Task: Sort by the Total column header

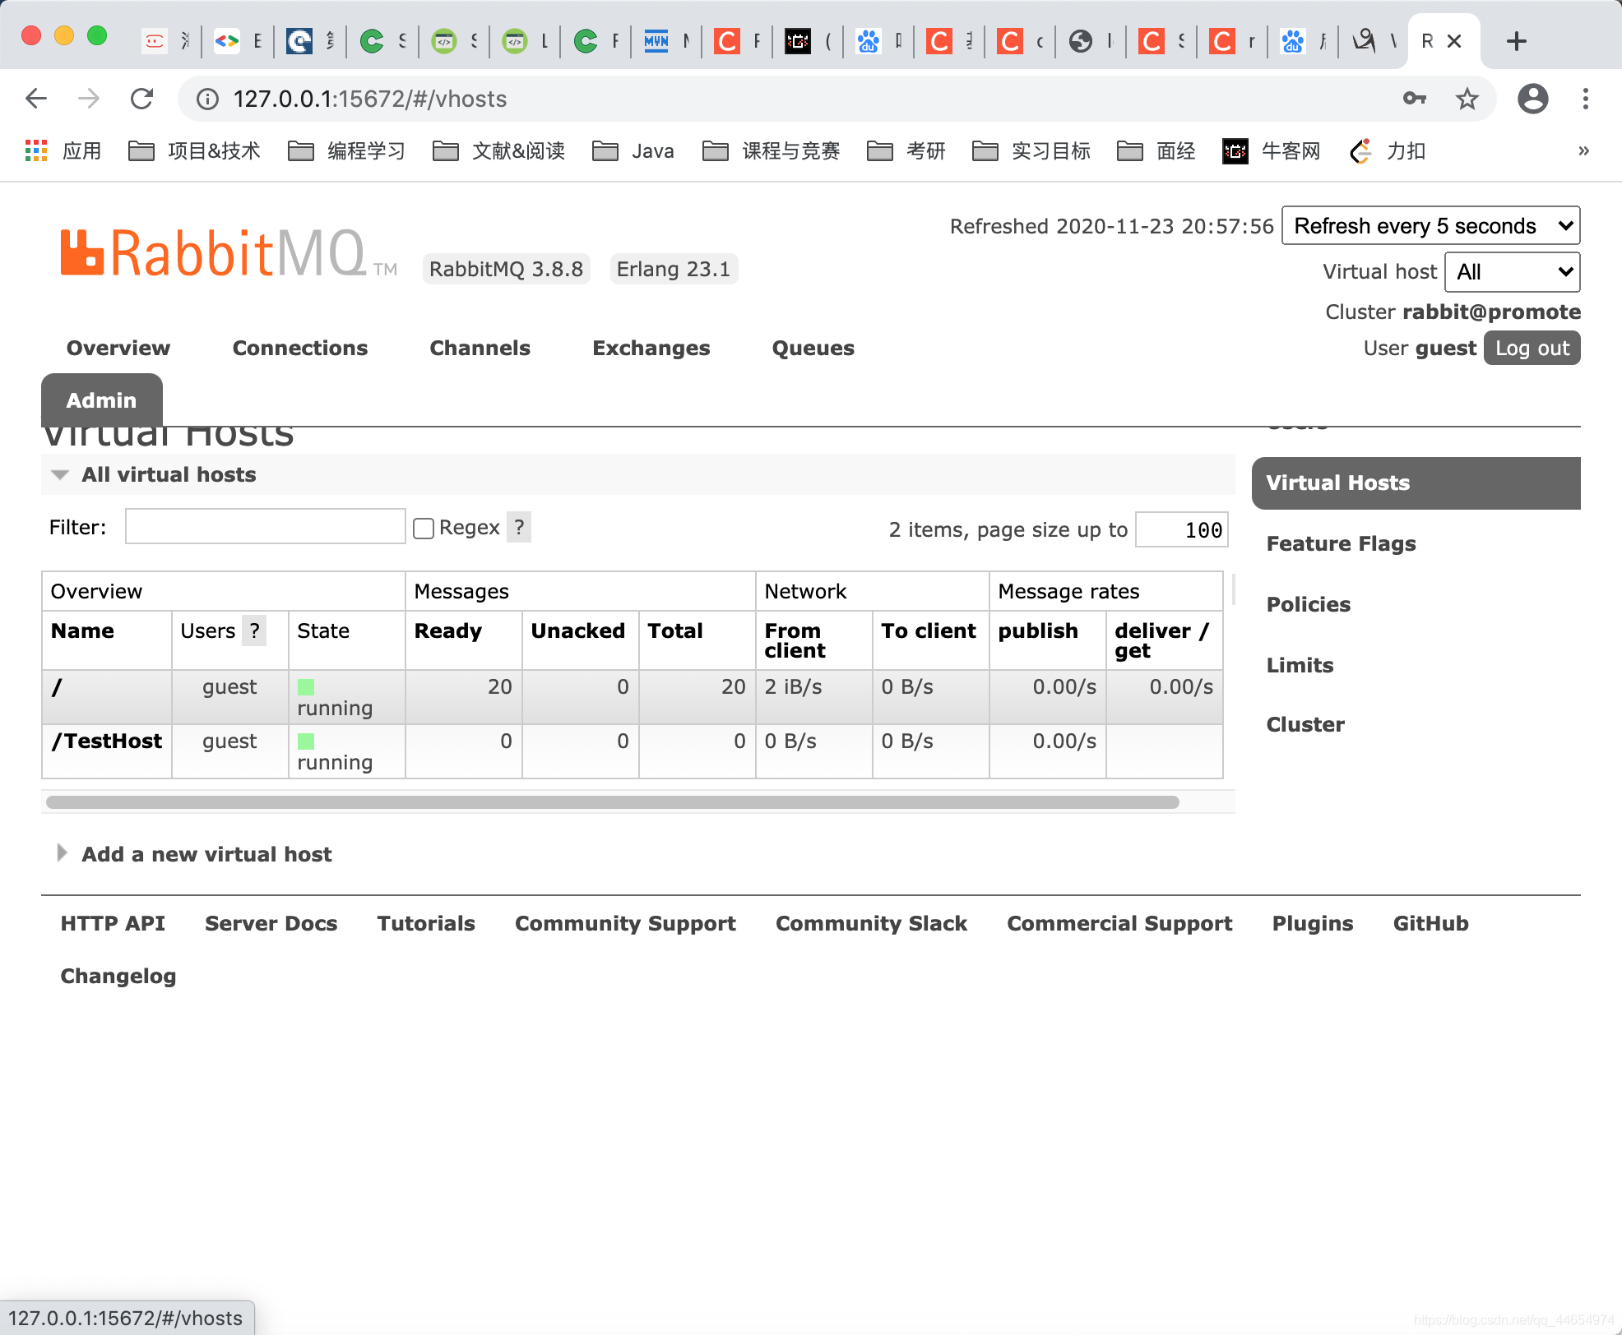Action: tap(675, 631)
